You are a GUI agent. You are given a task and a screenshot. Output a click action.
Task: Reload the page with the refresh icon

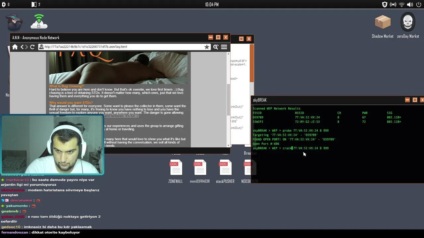coord(32,47)
